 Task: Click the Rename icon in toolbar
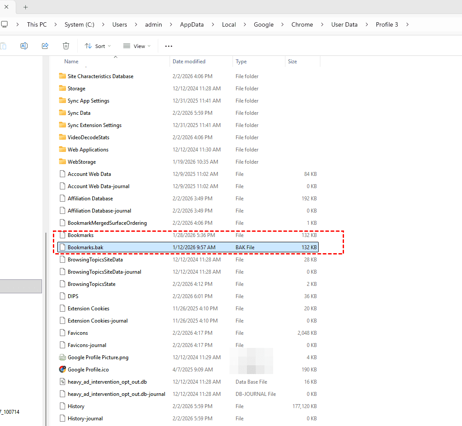(x=24, y=46)
